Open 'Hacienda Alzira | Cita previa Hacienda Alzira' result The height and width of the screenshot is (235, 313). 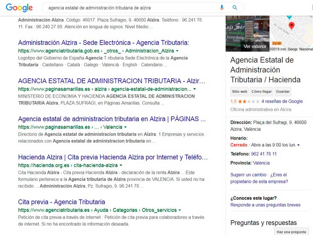113,157
